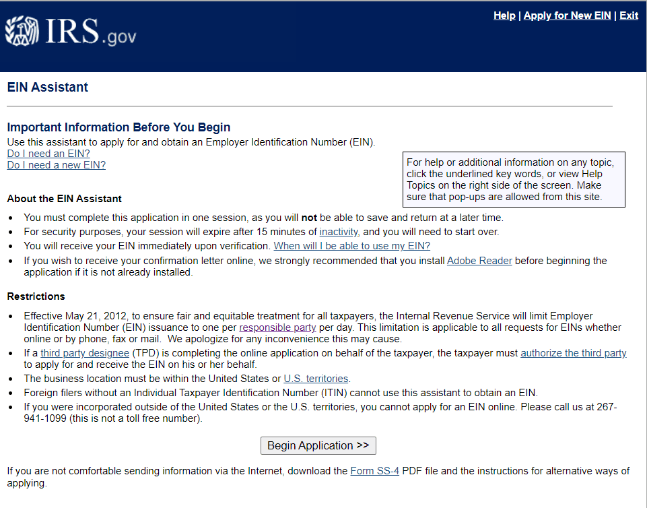647x508 pixels.
Task: Click the 'About the EIN Assistant' heading
Action: 65,199
